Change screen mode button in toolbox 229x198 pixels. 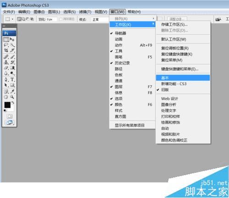pyautogui.click(x=10, y=123)
